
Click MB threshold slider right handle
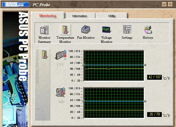pos(145,101)
